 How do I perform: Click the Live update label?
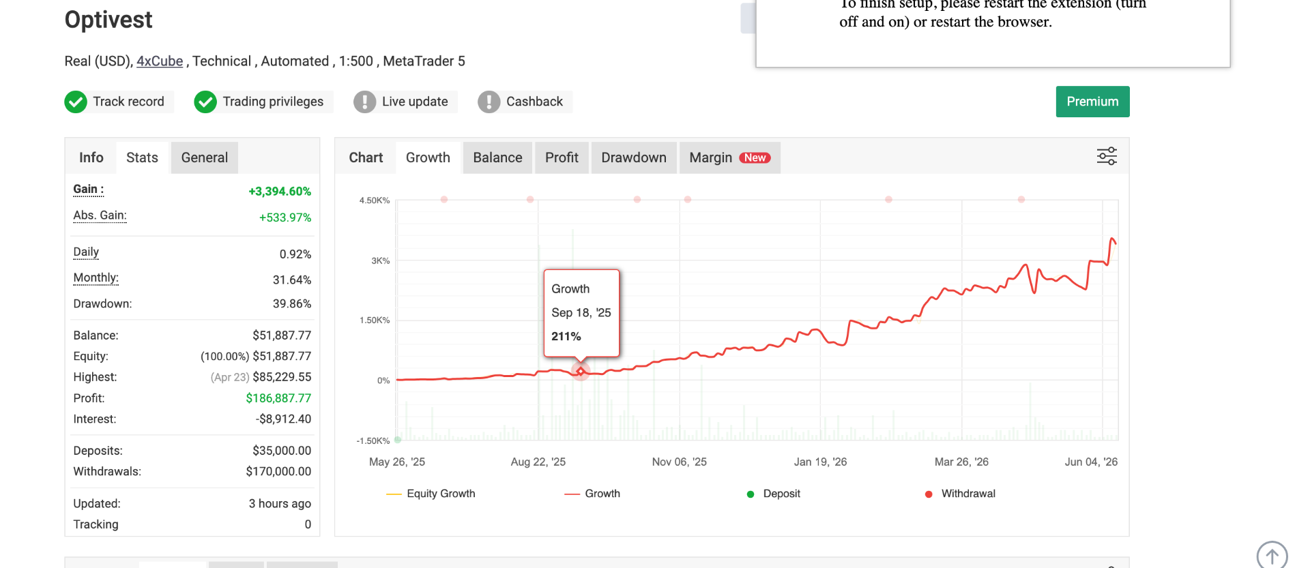(415, 102)
